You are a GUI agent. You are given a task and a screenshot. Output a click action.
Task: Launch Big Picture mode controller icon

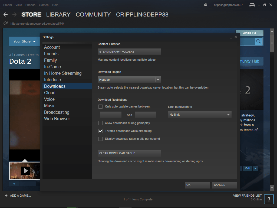point(252,5)
